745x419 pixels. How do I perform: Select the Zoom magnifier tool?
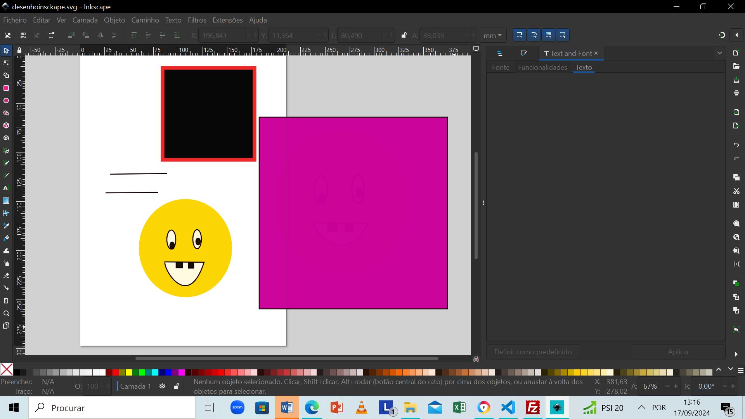tap(6, 313)
